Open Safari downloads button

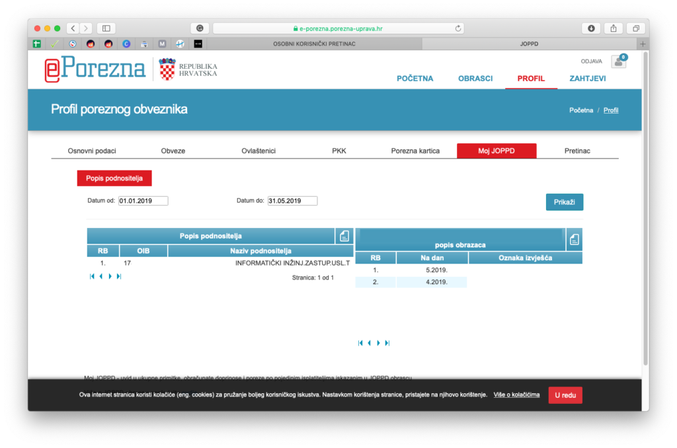pyautogui.click(x=590, y=28)
